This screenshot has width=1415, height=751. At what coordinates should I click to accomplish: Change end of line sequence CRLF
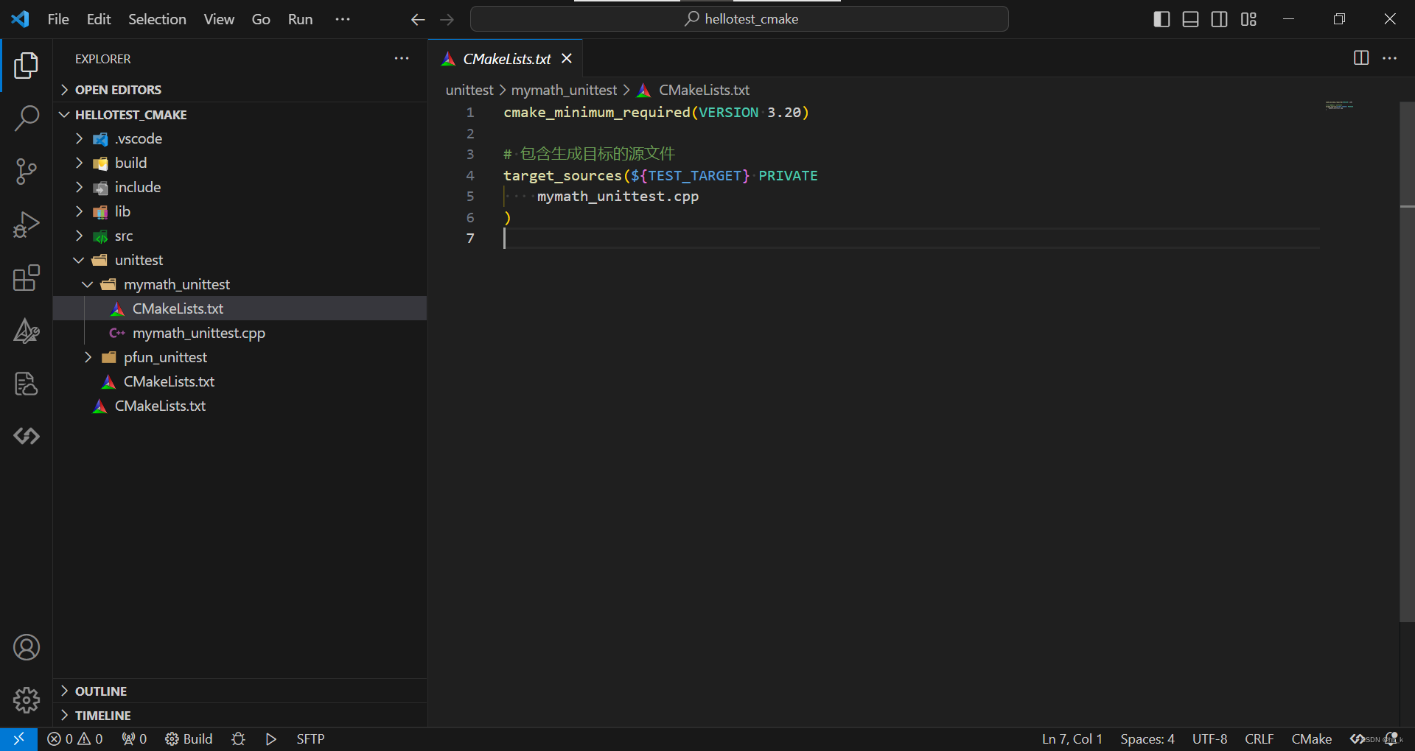(x=1259, y=738)
